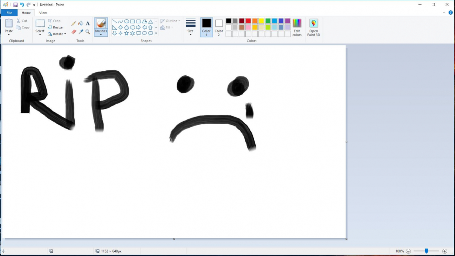
Task: Switch to the View tab
Action: coord(43,13)
